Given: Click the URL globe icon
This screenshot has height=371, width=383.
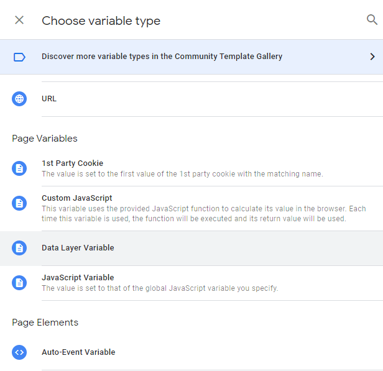Looking at the screenshot, I should click(19, 99).
